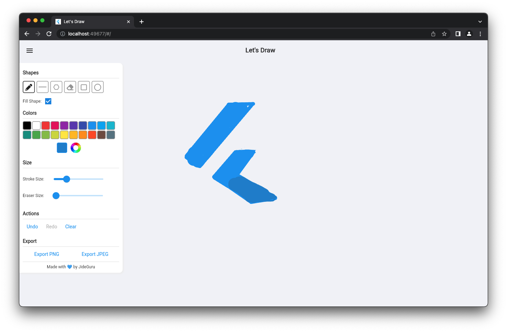Go forward in browser history
The height and width of the screenshot is (332, 507).
(38, 34)
